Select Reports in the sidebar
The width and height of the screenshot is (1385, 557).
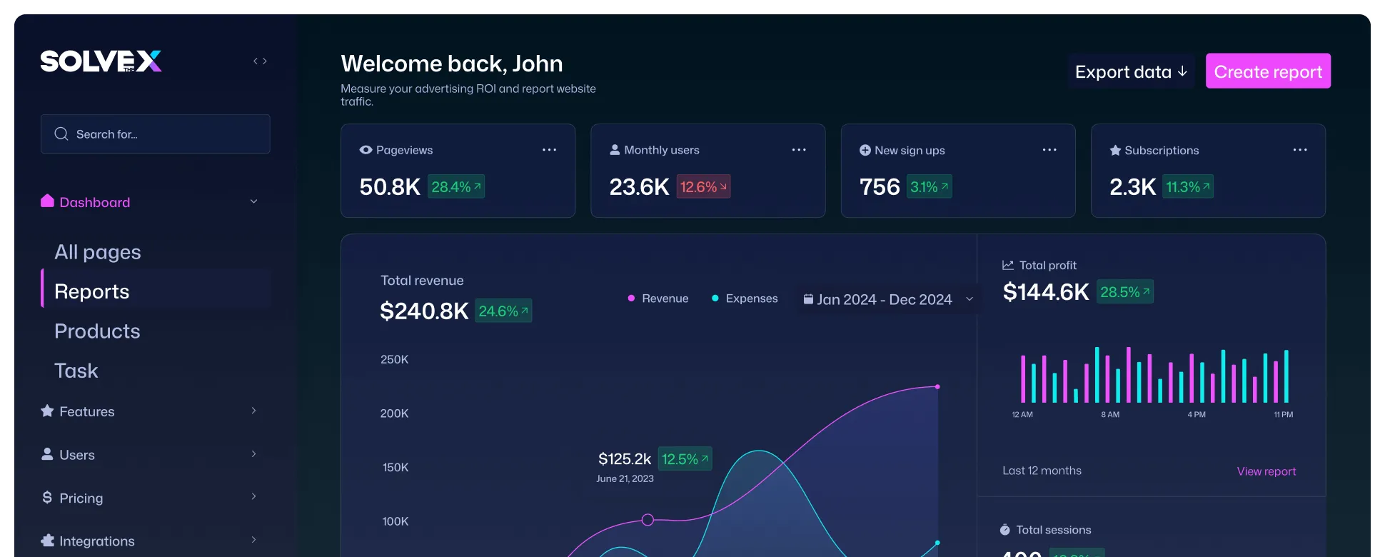pyautogui.click(x=92, y=291)
